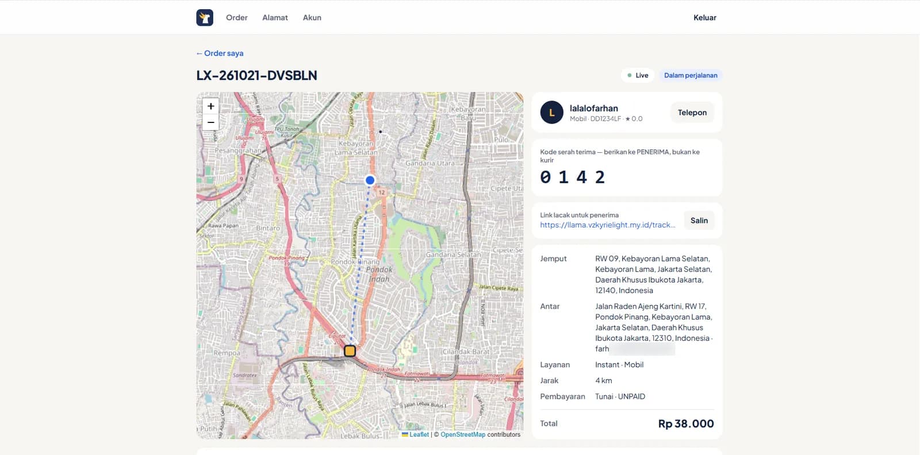The height and width of the screenshot is (455, 920).
Task: Open the Akun menu
Action: coord(312,18)
